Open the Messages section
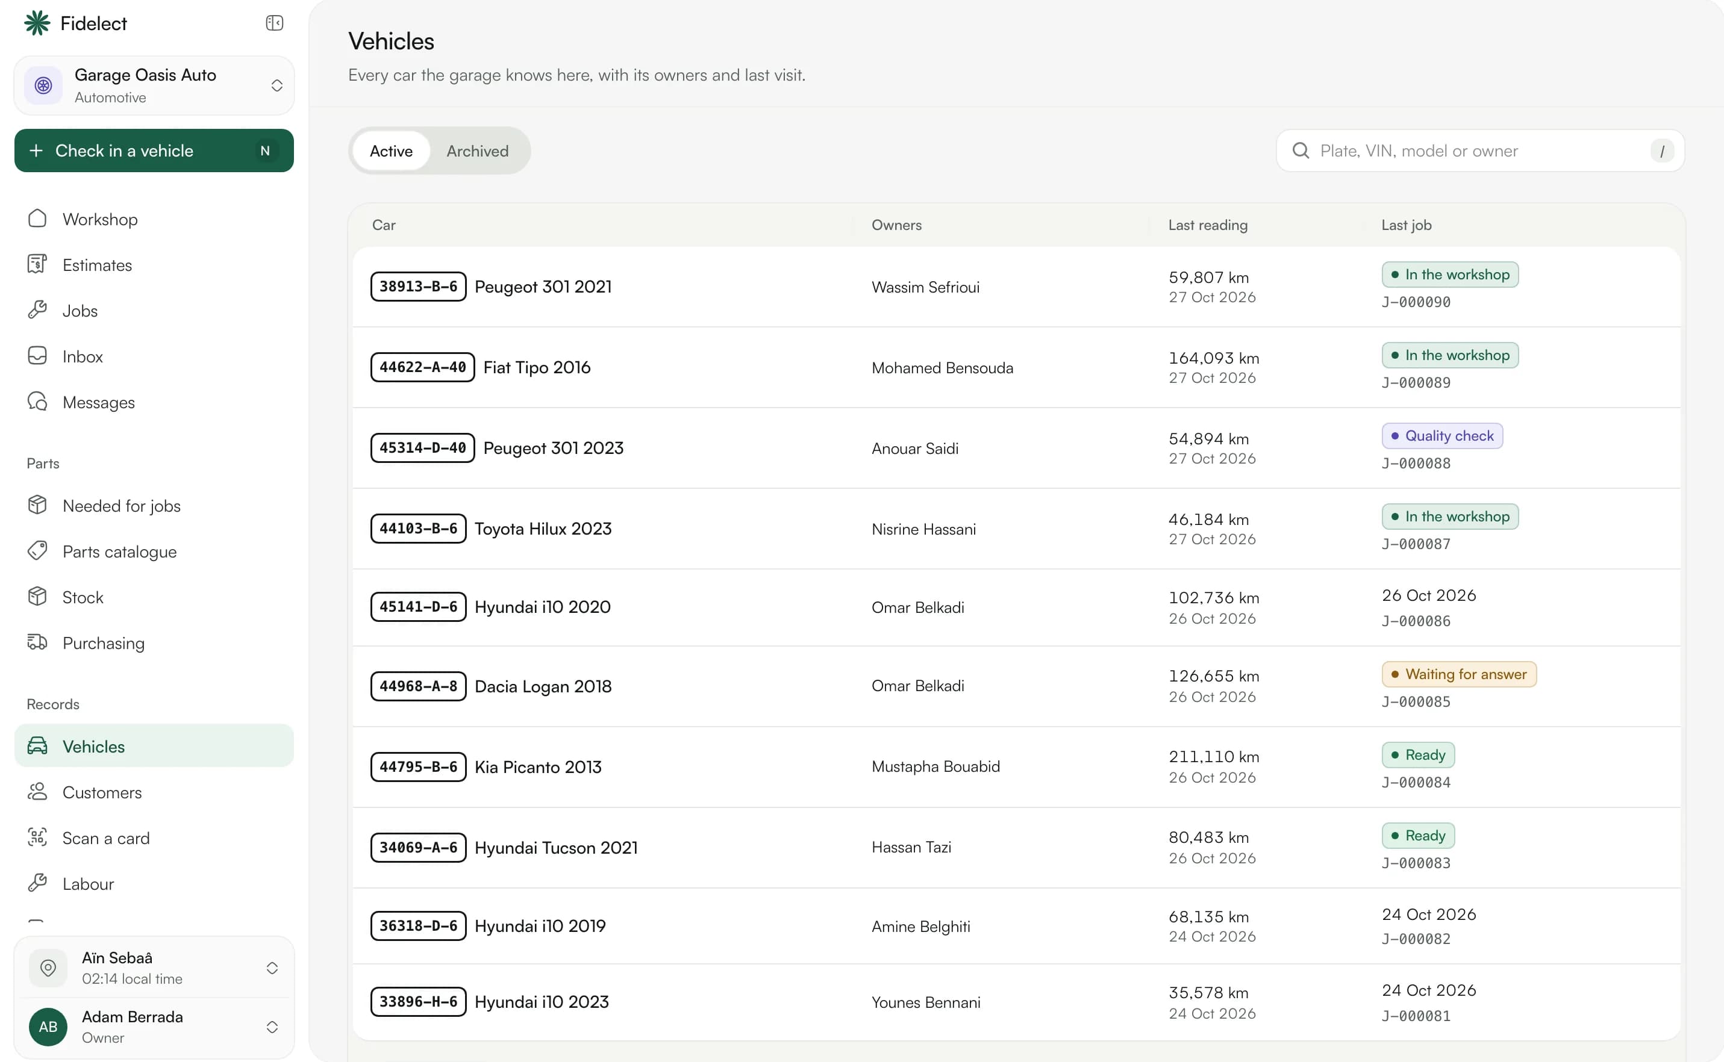 click(x=154, y=402)
